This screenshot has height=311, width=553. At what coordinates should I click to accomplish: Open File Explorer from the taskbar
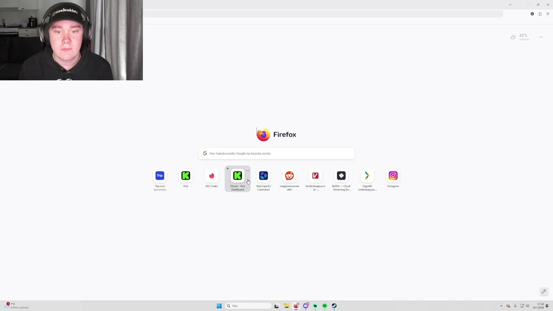(x=286, y=306)
